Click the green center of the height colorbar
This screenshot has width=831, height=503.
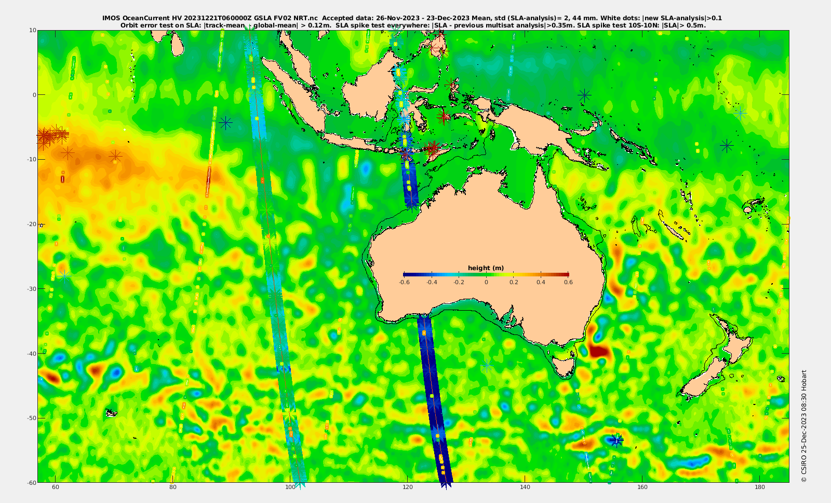tap(486, 274)
